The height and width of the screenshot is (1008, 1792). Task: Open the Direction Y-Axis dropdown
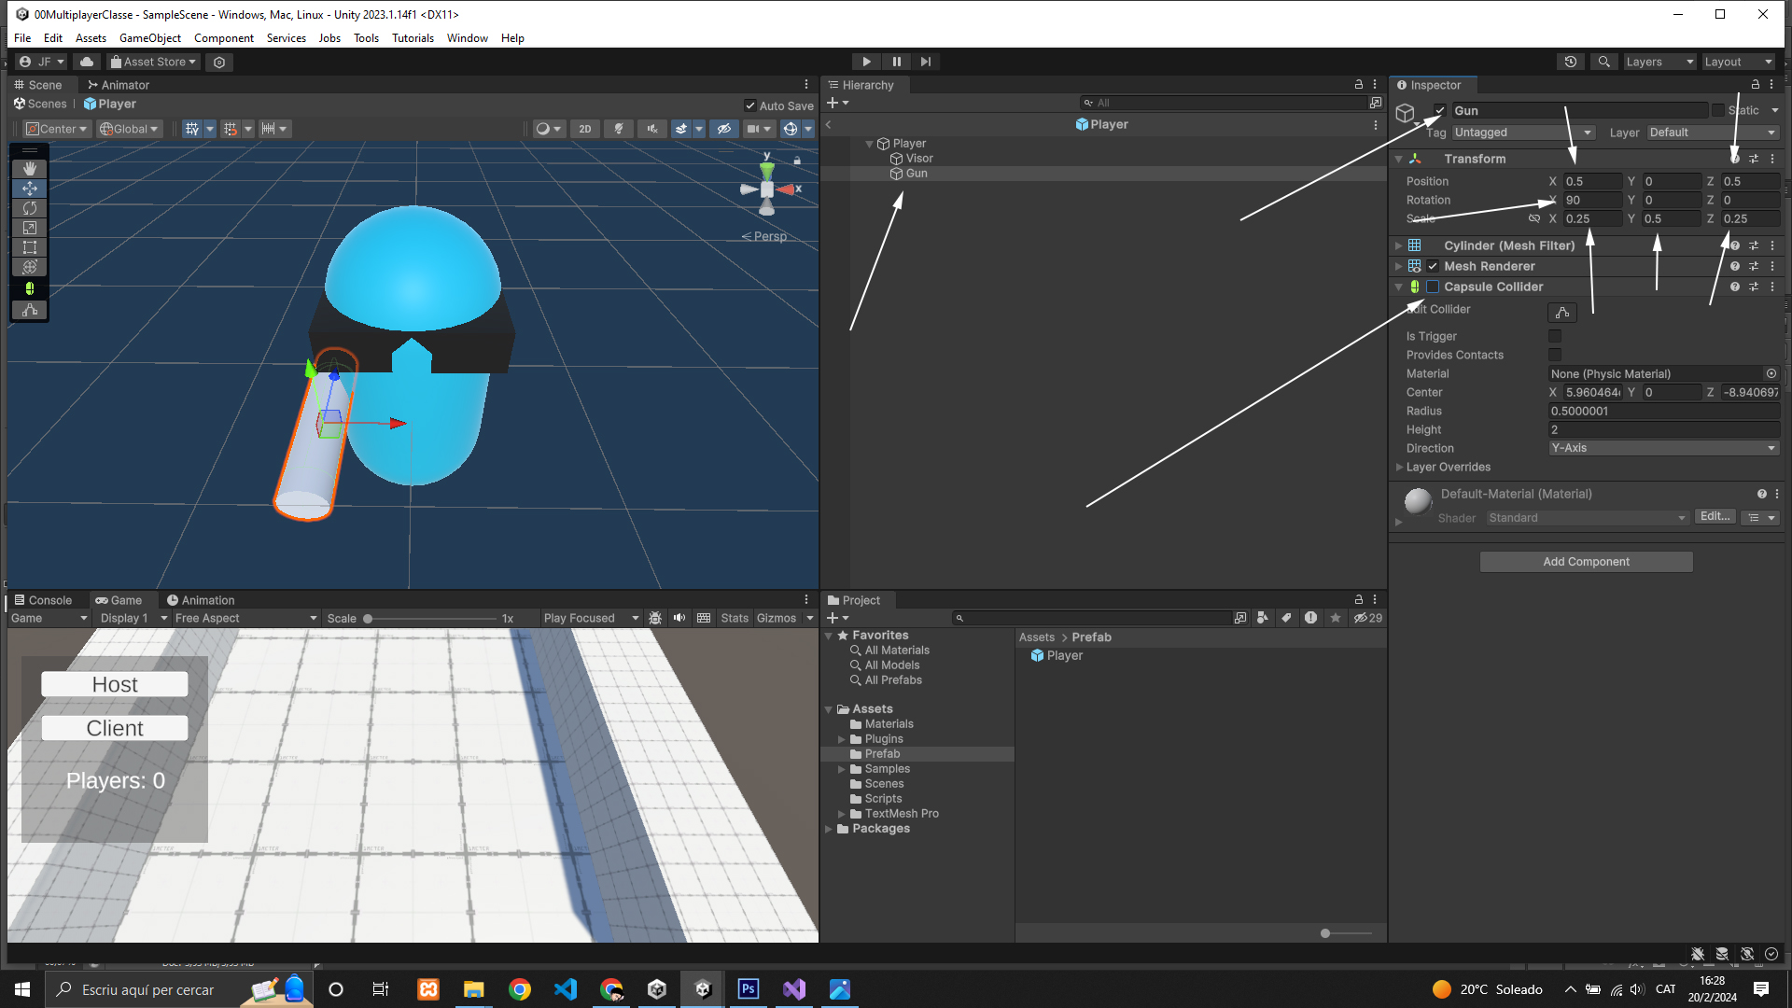tap(1663, 448)
